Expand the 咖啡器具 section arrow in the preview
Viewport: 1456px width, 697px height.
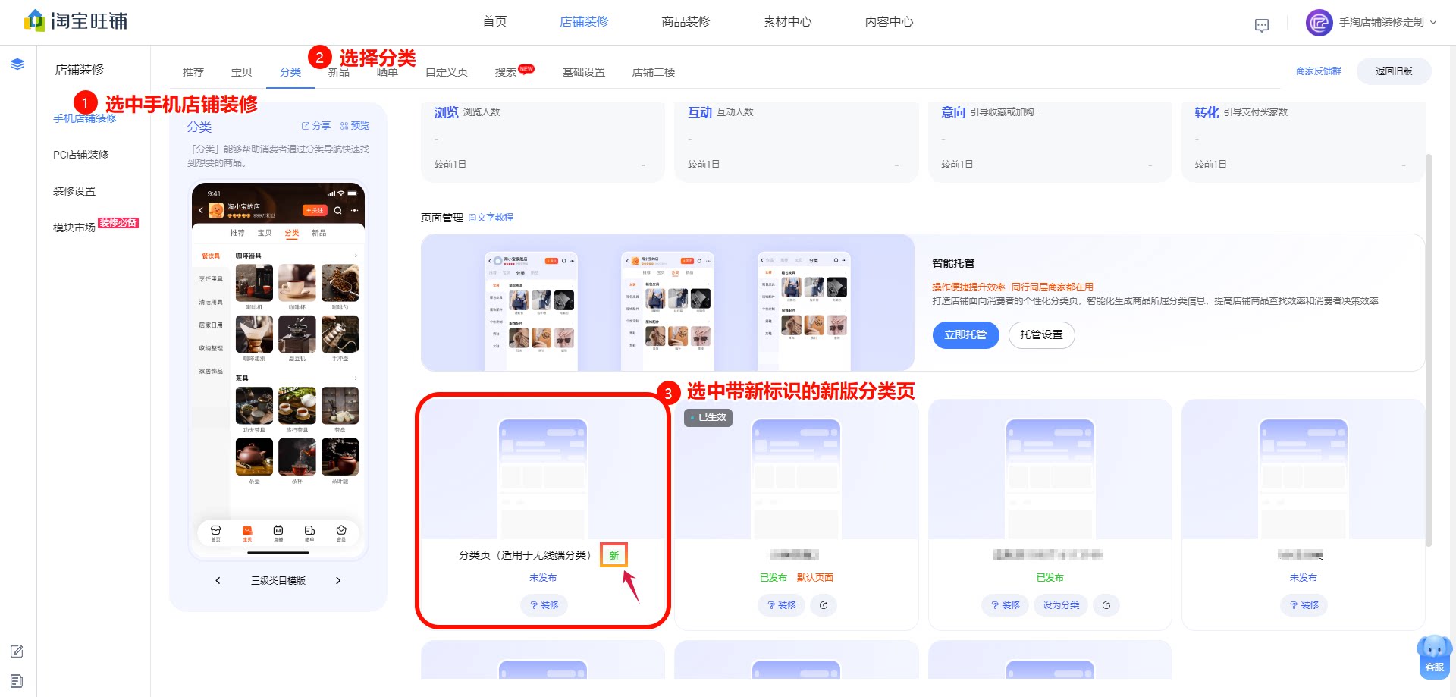point(356,256)
